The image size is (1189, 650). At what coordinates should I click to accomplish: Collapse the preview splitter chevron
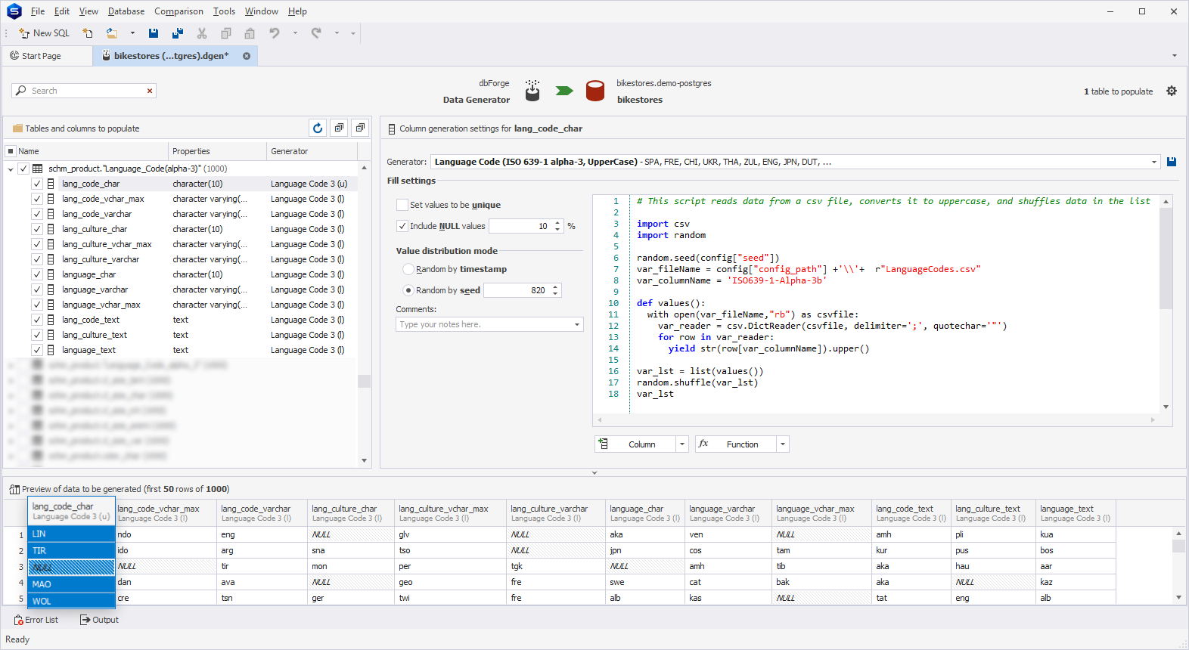click(594, 472)
